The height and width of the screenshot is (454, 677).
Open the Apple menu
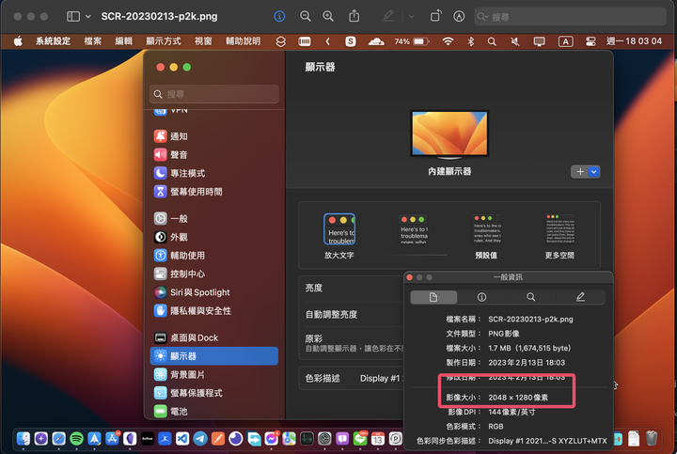18,41
